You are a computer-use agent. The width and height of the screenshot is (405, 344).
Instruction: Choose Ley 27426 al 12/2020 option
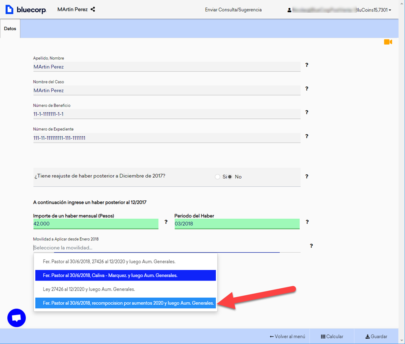coord(126,289)
